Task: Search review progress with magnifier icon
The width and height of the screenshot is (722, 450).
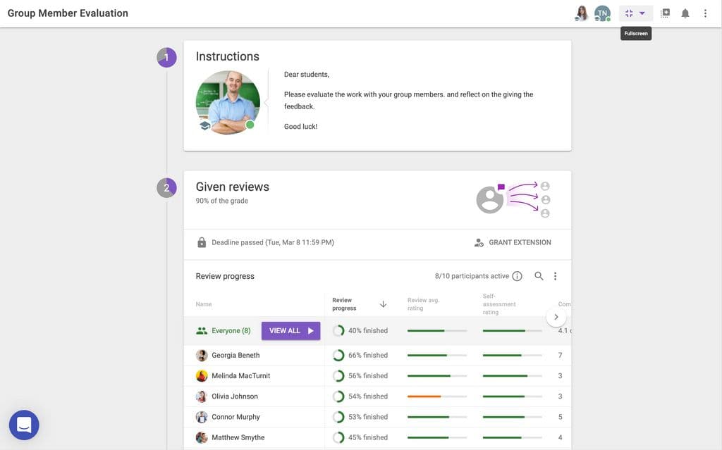Action: click(539, 276)
